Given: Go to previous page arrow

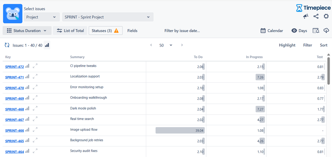Looking at the screenshot, I should (151, 45).
